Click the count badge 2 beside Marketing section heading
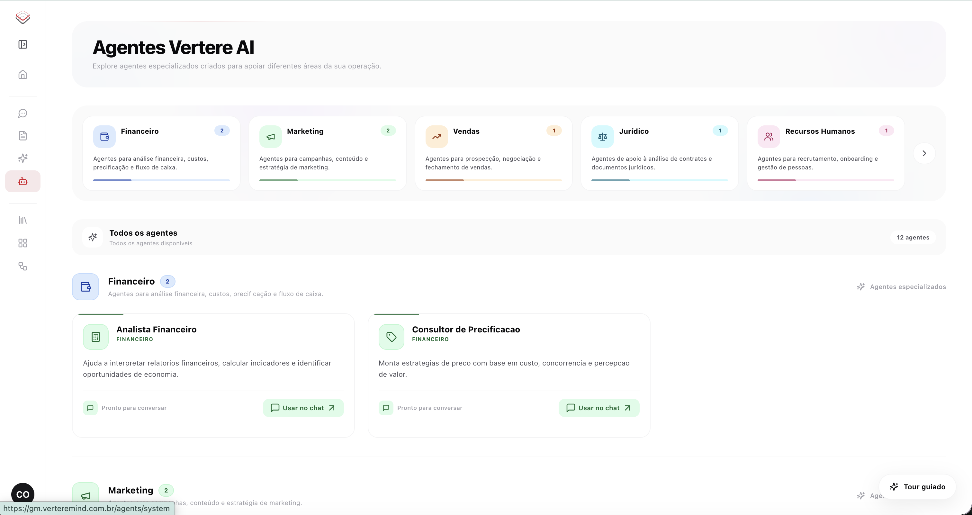Viewport: 972px width, 515px height. [x=166, y=491]
